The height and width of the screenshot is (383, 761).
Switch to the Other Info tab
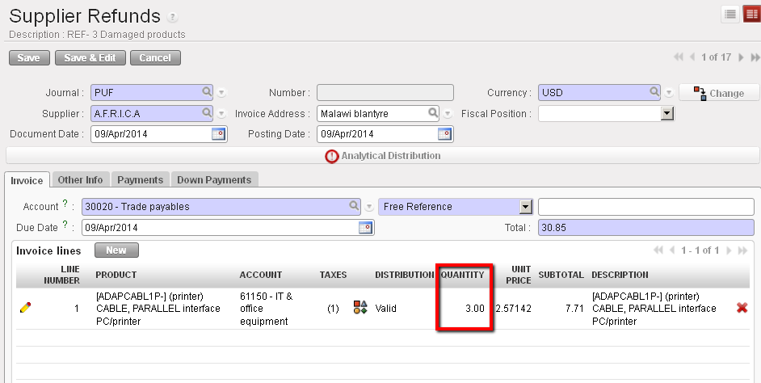coord(80,180)
